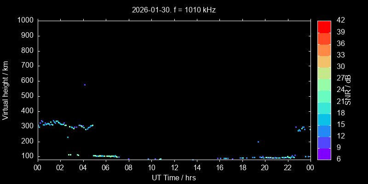
Task: Click the 12 tick label on the time axis
Action: click(174, 167)
